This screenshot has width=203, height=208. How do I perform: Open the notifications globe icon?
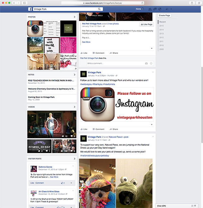point(160,9)
